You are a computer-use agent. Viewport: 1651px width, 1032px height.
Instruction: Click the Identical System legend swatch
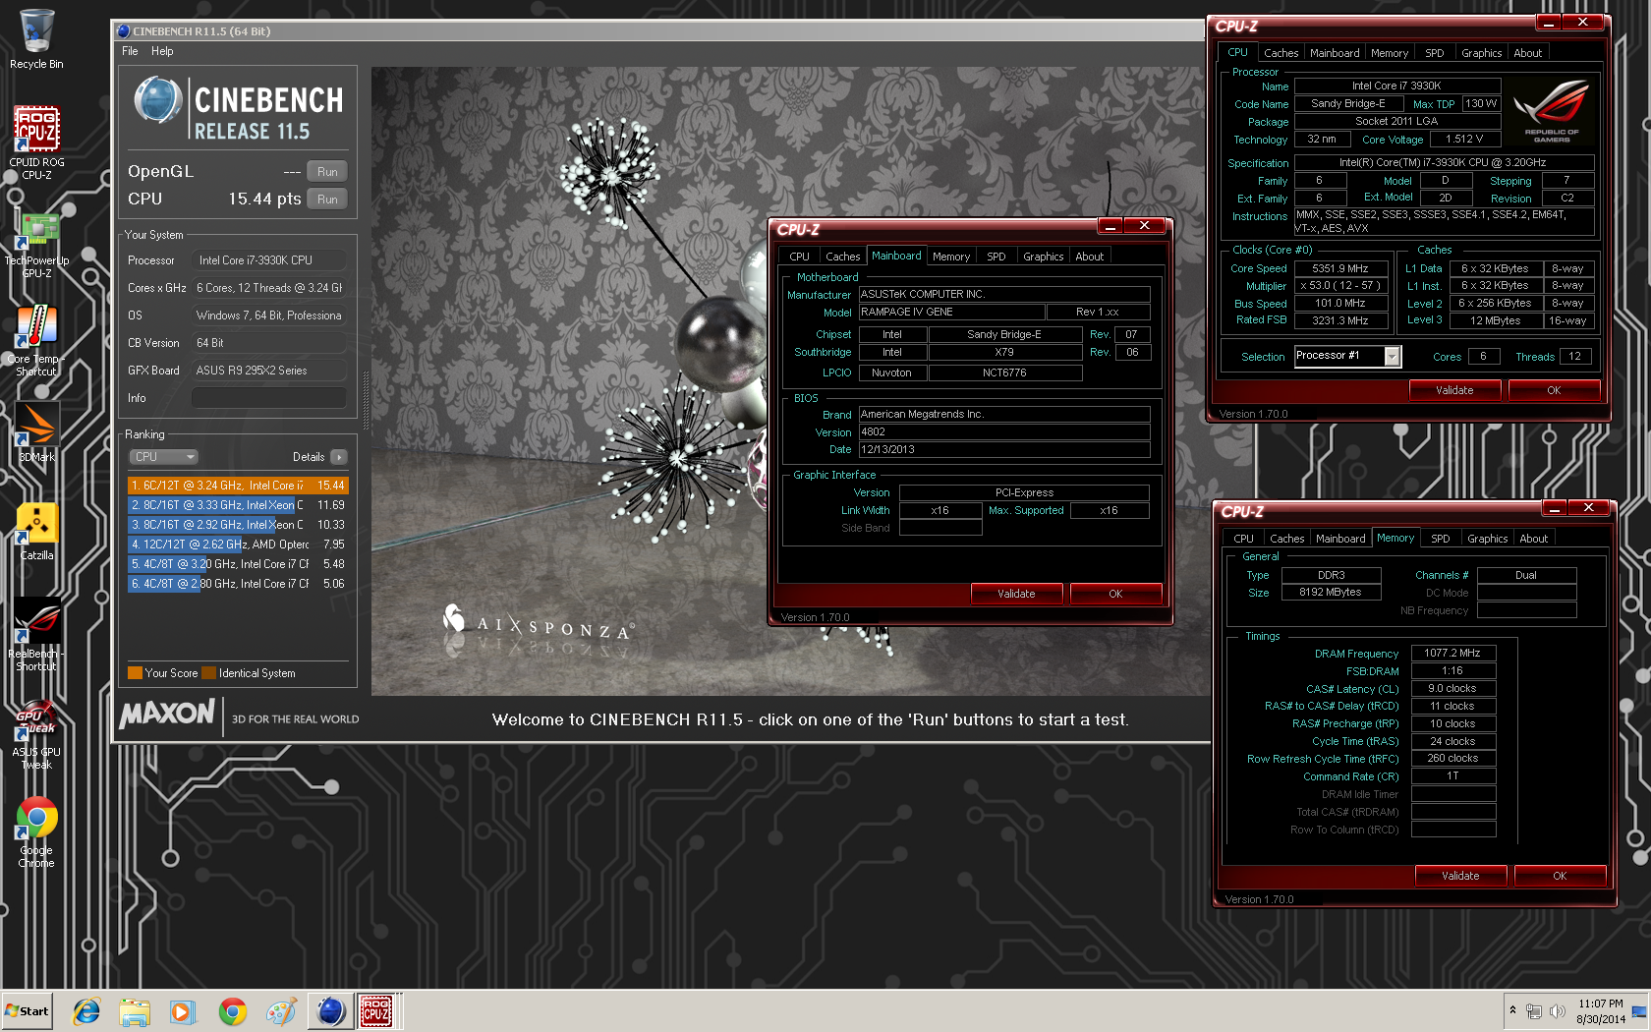click(x=208, y=673)
